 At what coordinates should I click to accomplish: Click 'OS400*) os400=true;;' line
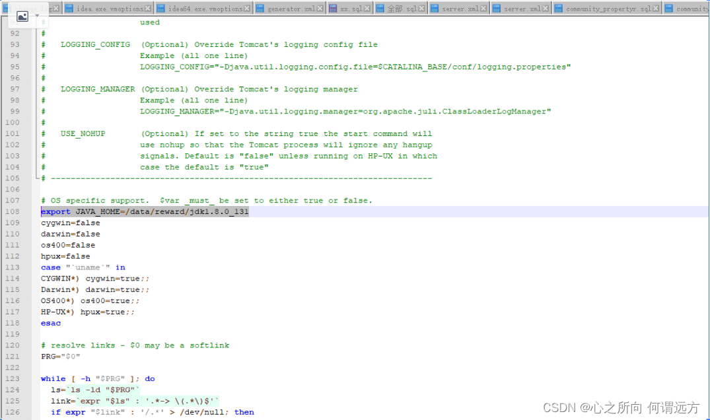[90, 300]
